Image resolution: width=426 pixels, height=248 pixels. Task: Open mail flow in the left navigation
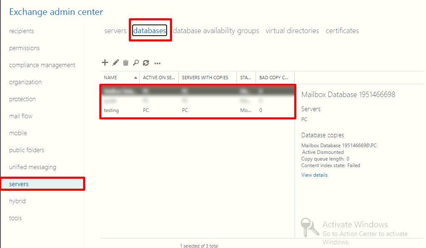(x=21, y=116)
